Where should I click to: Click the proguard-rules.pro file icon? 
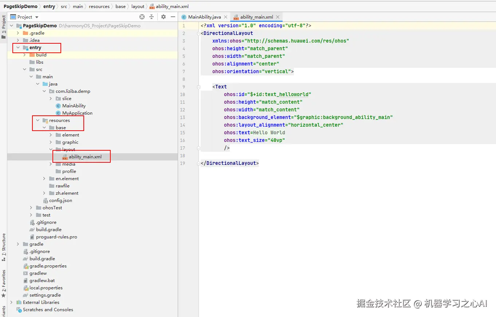(x=32, y=237)
